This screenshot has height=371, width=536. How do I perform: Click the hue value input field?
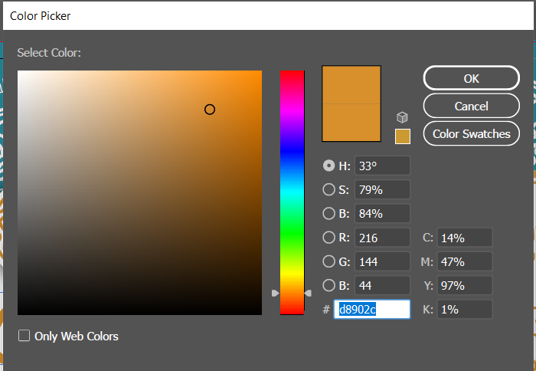pos(381,166)
